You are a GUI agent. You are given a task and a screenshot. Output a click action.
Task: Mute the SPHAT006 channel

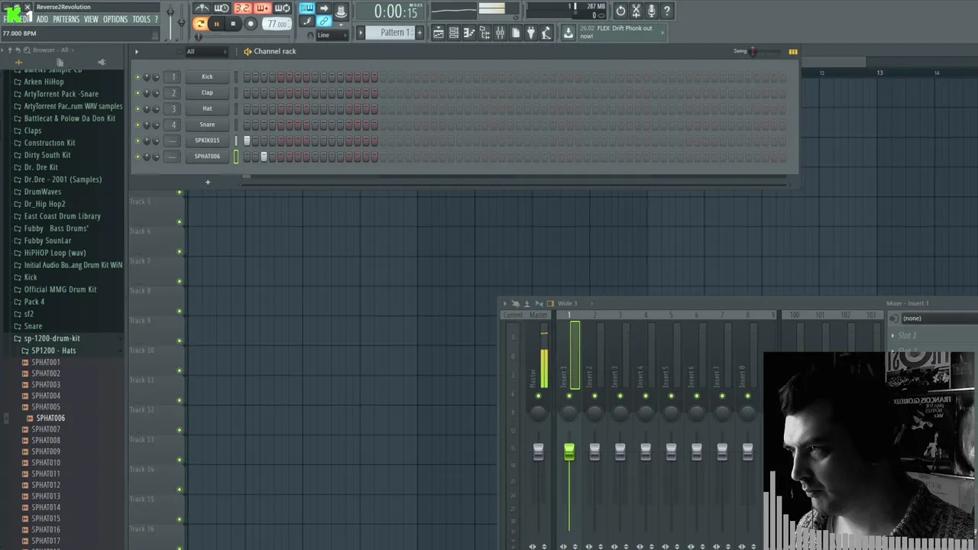(x=138, y=157)
